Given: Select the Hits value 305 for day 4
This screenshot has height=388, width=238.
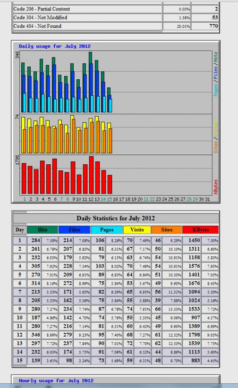Looking at the screenshot, I should pos(36,266).
